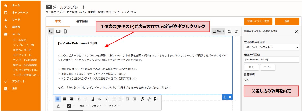Align text to the right
Viewport: 302px width, 111px height.
(71, 99)
